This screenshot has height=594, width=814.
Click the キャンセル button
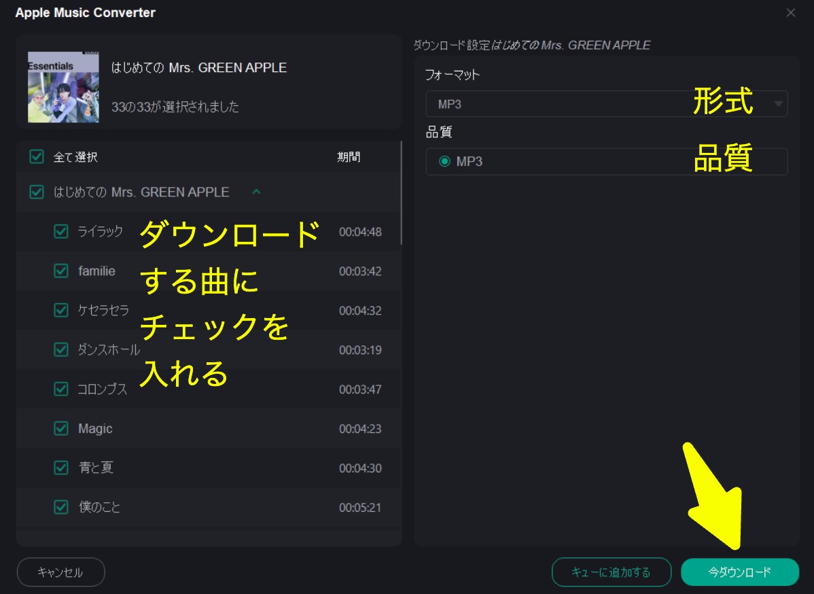(x=60, y=572)
